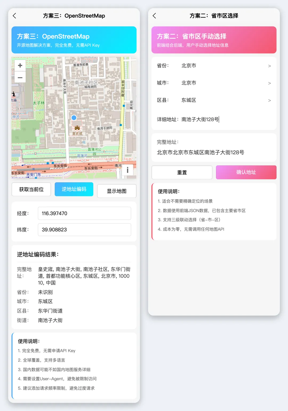
Task: Click note 完全免费，无需申请API Key
Action: [x=47, y=351]
